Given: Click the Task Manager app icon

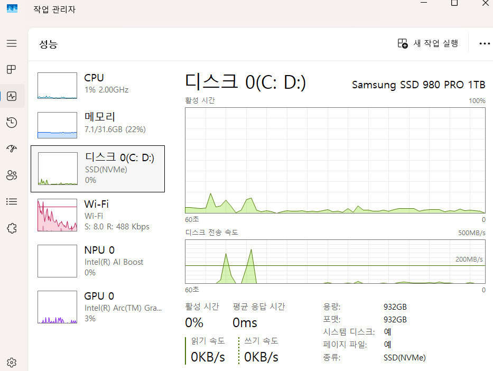Looking at the screenshot, I should [x=12, y=8].
